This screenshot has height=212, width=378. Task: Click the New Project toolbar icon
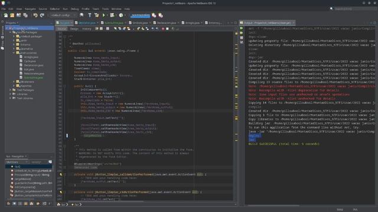12,15
